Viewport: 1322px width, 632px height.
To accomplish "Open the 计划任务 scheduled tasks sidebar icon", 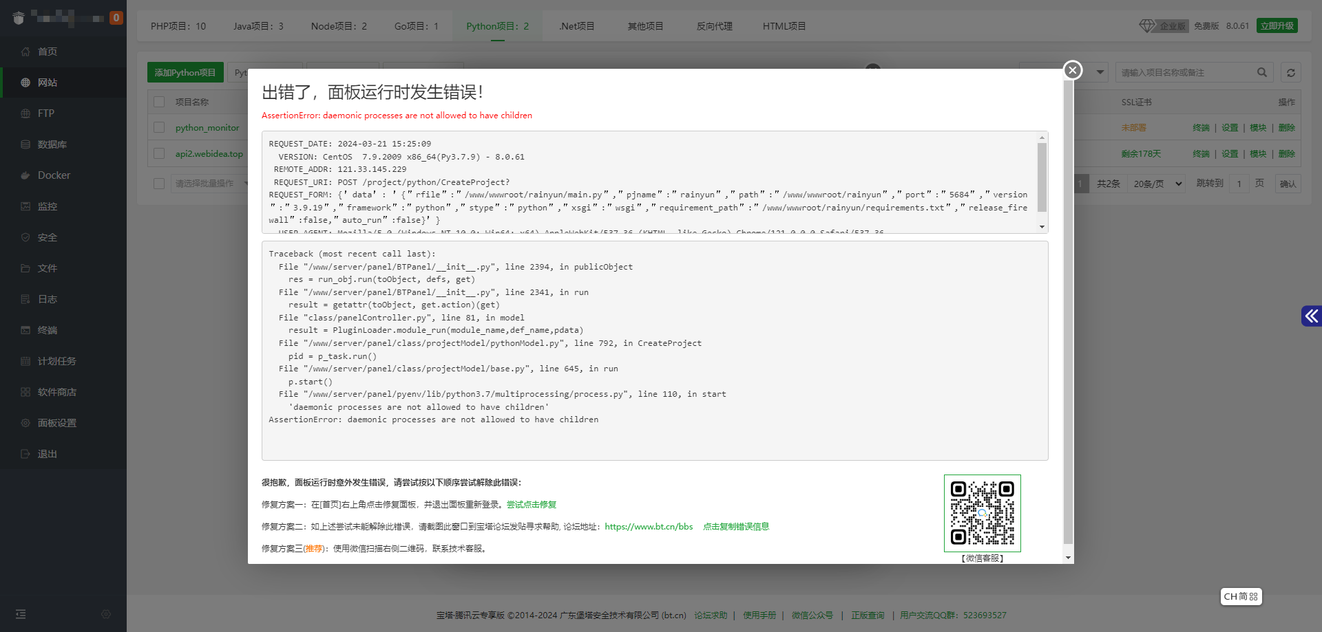I will point(25,361).
